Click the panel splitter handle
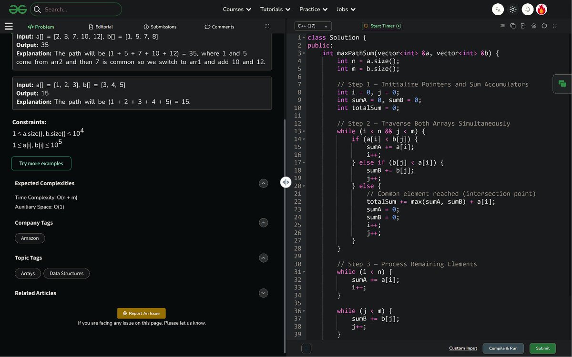This screenshot has height=357, width=572. click(x=286, y=182)
